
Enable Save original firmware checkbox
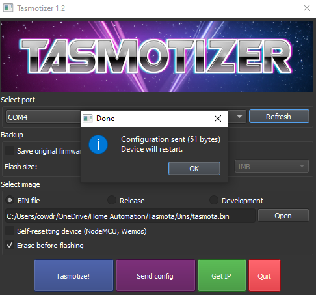tap(10, 150)
